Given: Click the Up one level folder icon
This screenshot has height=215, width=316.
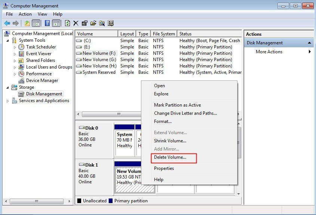Looking at the screenshot, I should tap(27, 23).
